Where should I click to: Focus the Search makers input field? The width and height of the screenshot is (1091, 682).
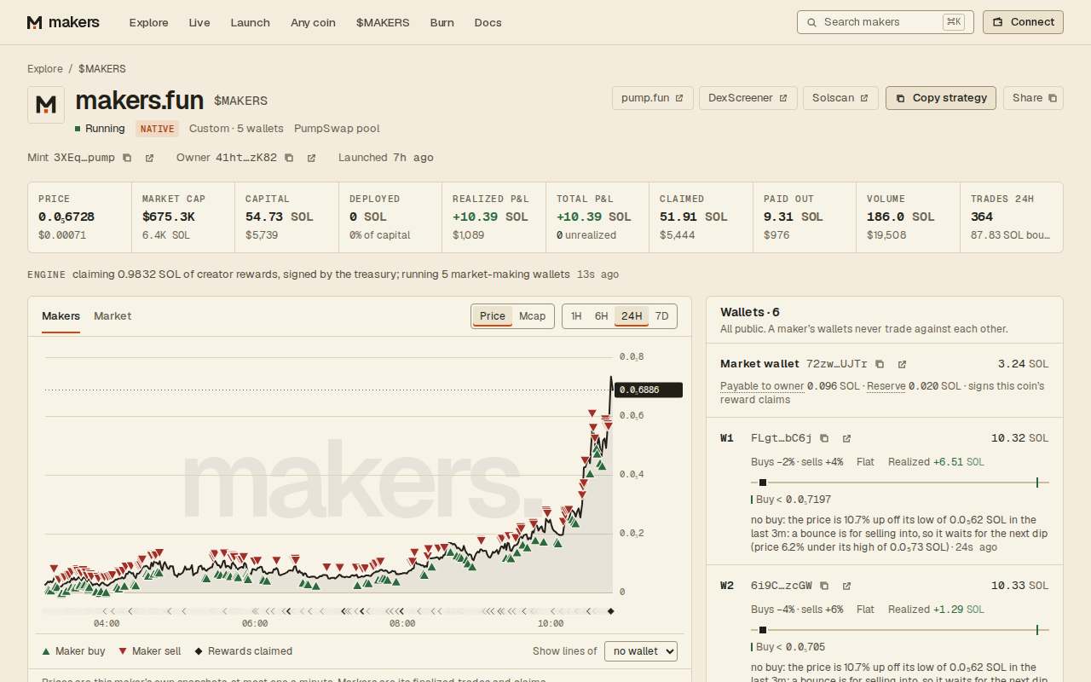[x=886, y=22]
